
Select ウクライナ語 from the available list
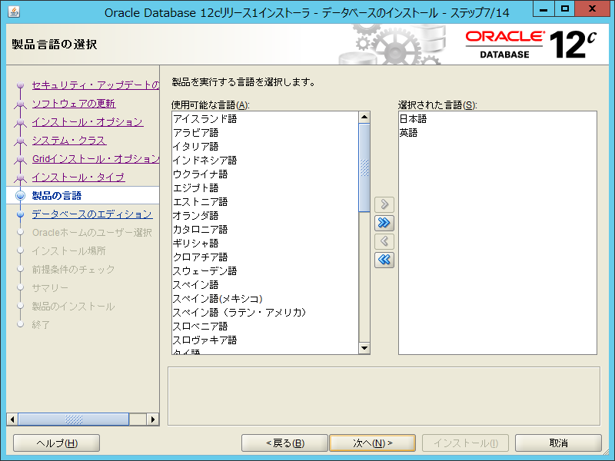coord(200,174)
